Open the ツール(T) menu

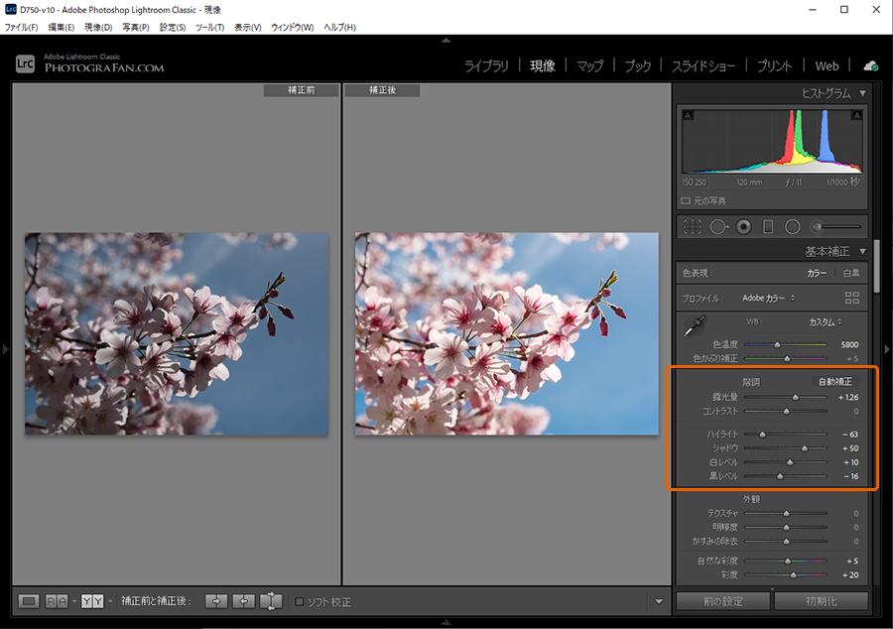[209, 28]
